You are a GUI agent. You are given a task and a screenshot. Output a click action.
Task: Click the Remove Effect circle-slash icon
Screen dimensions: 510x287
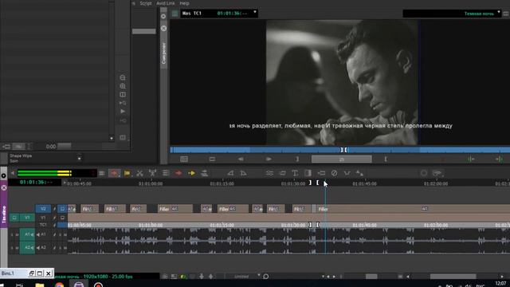point(334,173)
